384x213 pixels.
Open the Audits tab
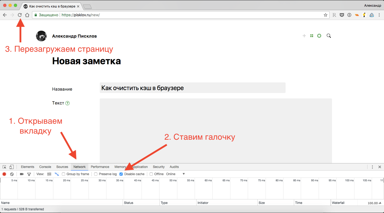174,167
